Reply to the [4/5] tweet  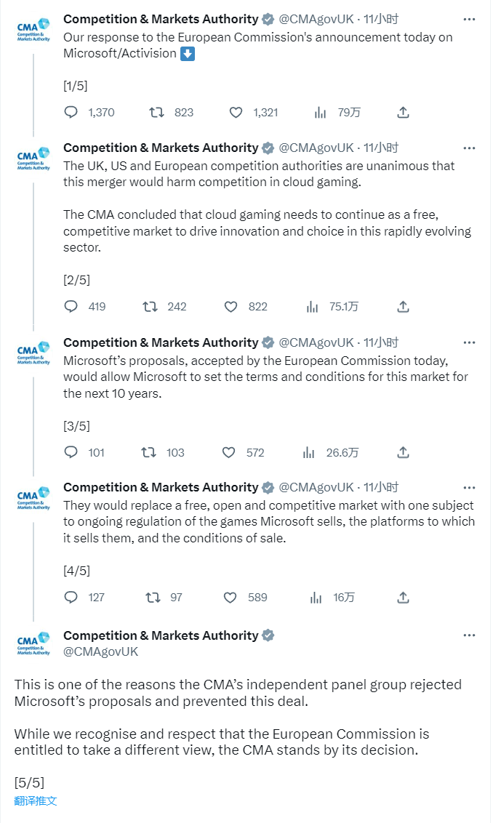click(x=71, y=598)
